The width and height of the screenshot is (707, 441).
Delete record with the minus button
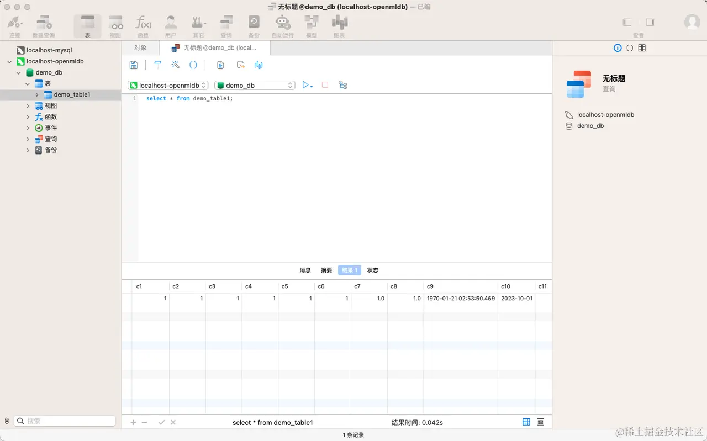[145, 422]
